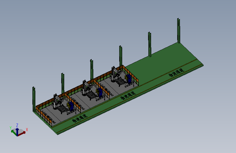Screen dimensions: 236x153
Task: Select the blue cabinet in the rightmost robot cell
Action: [129, 79]
